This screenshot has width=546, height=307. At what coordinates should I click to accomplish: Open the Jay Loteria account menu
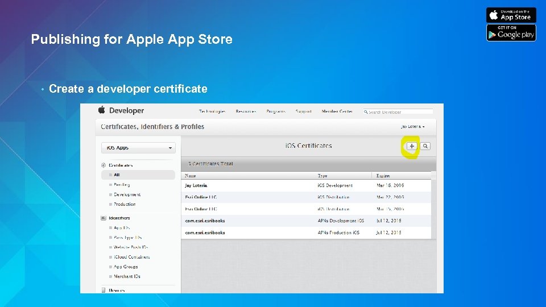[413, 127]
